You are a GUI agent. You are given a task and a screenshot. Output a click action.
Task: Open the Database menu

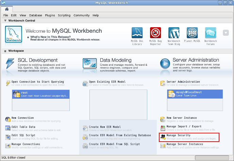pos(35,15)
